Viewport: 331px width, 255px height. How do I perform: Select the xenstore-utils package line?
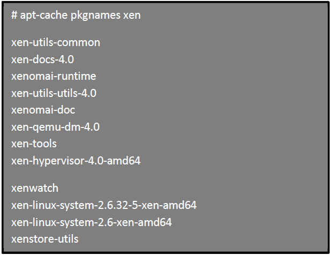44,239
